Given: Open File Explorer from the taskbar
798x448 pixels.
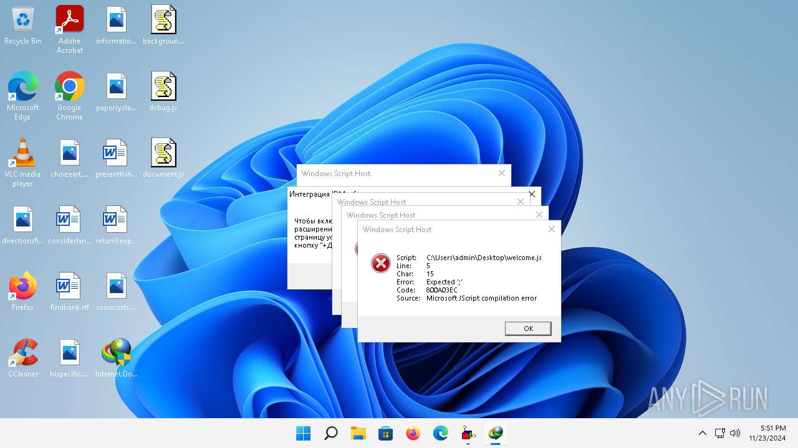Looking at the screenshot, I should click(x=358, y=433).
